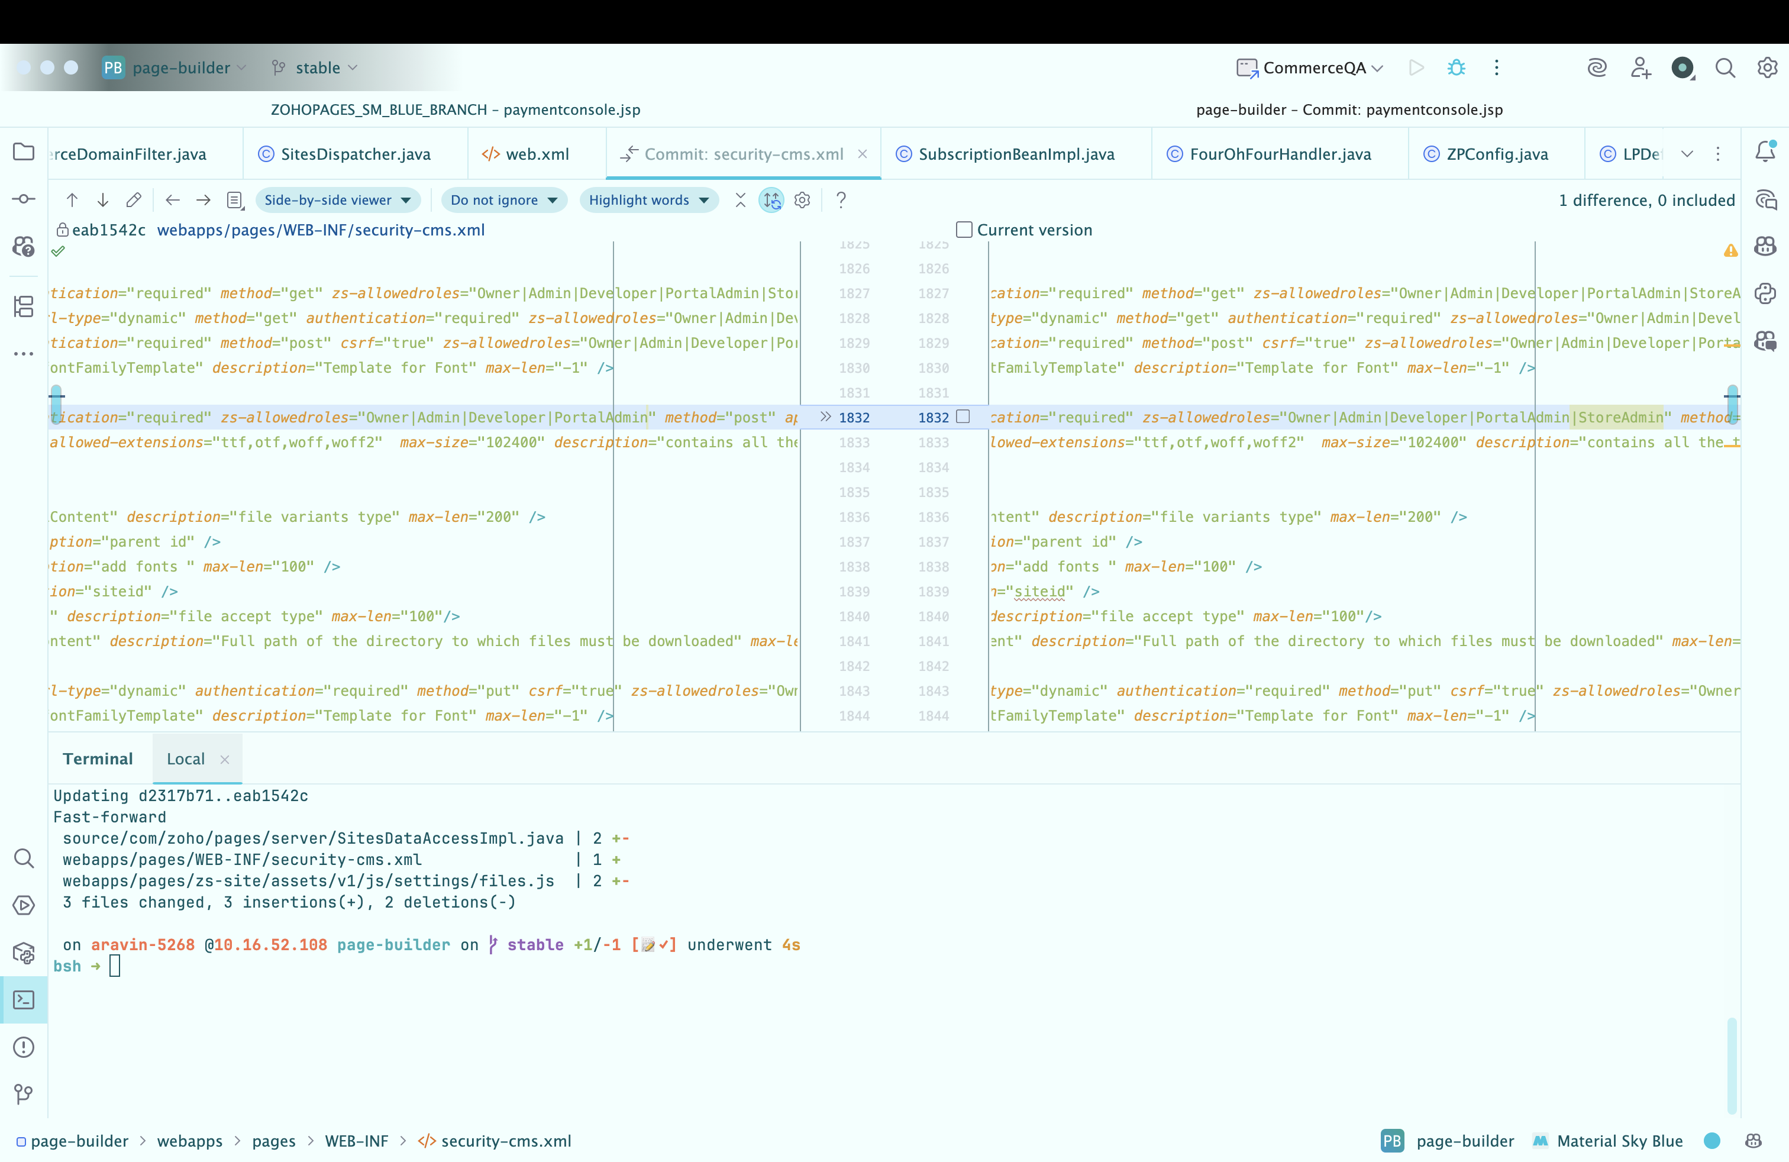Jump to next difference arrow
The width and height of the screenshot is (1789, 1162).
(x=103, y=200)
